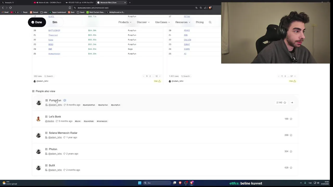This screenshot has width=333, height=187.
Task: Click the taskbar volume icon
Action: pyautogui.click(x=318, y=183)
